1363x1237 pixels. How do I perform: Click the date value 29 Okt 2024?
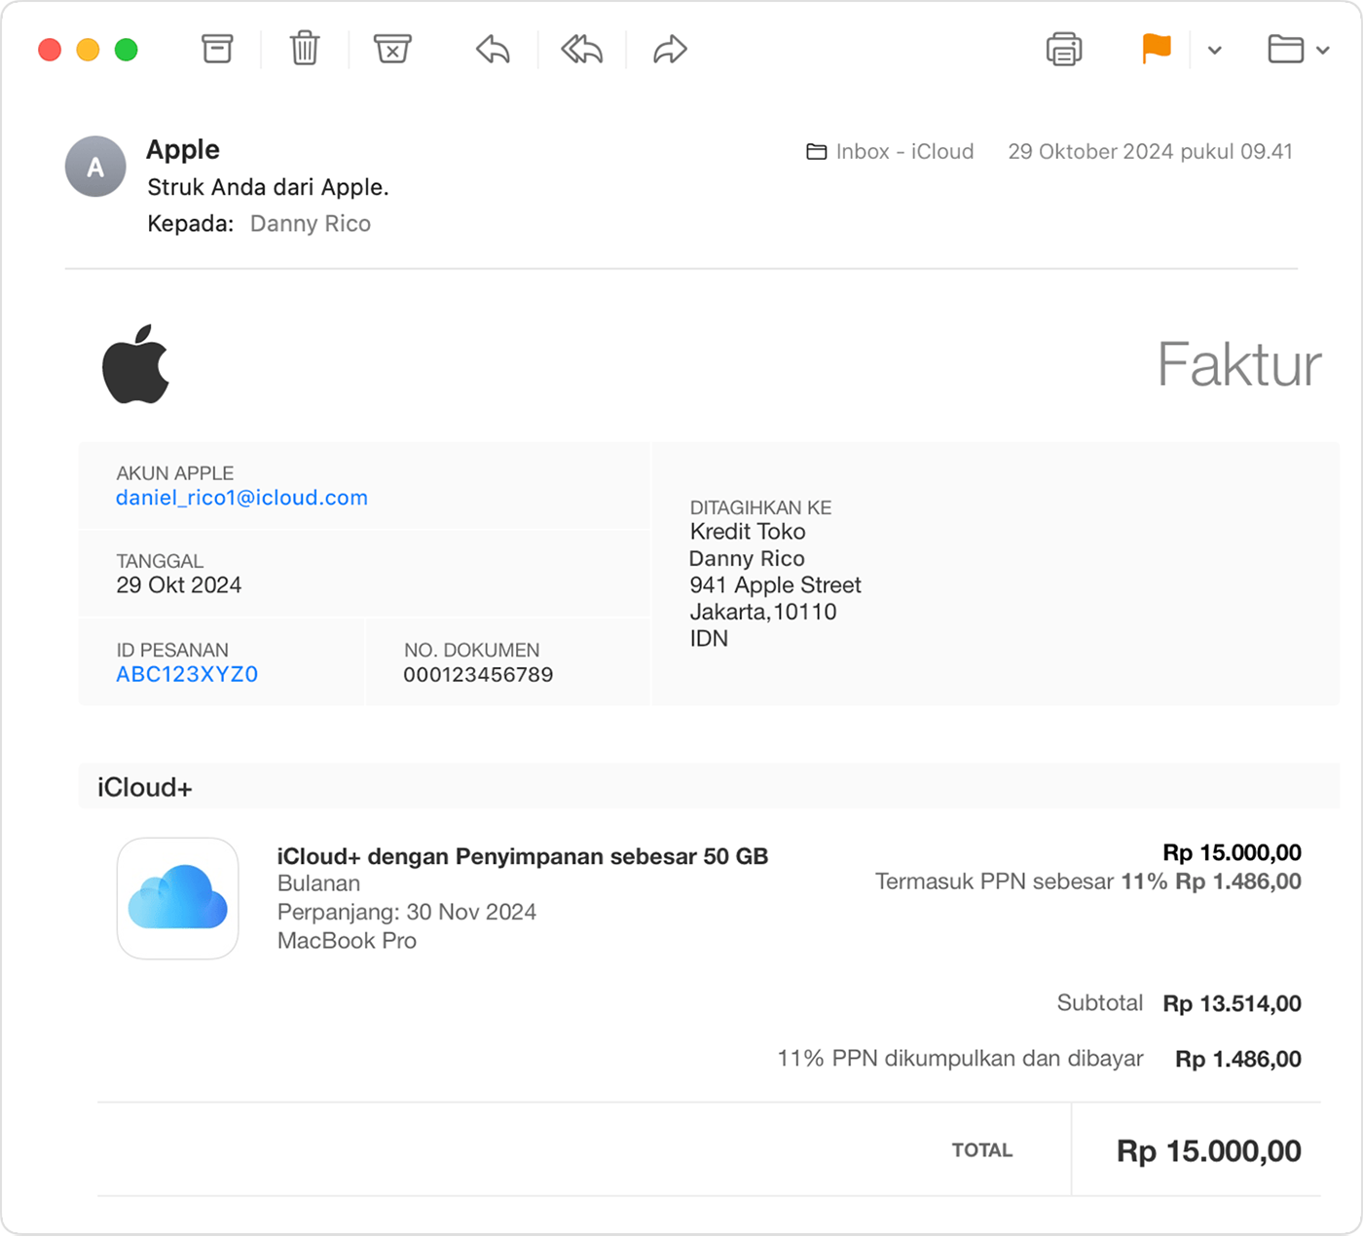pos(179,584)
